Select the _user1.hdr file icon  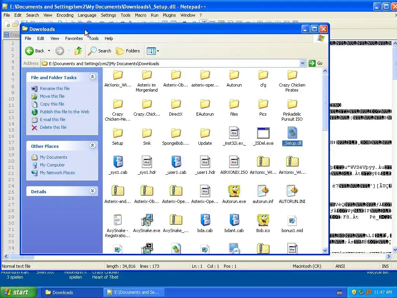click(205, 162)
